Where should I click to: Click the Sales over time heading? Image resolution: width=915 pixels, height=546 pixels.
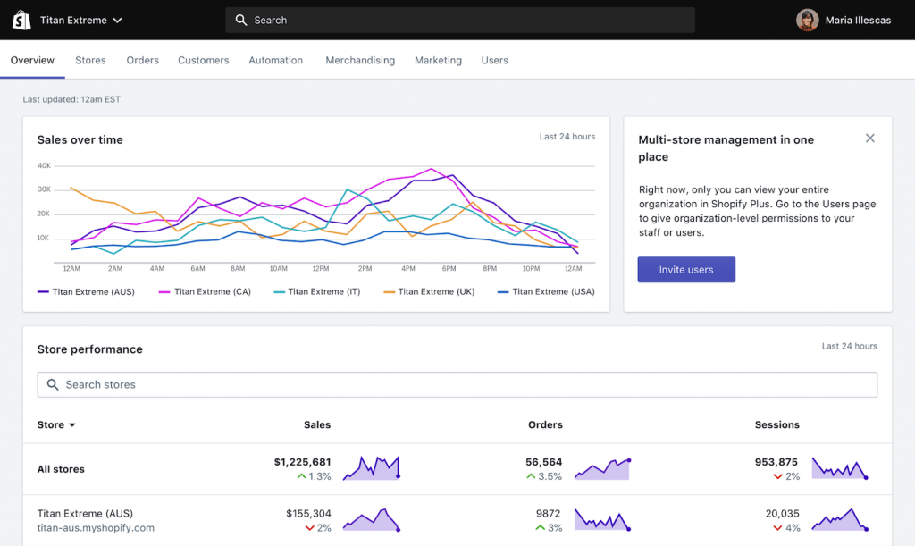coord(80,140)
